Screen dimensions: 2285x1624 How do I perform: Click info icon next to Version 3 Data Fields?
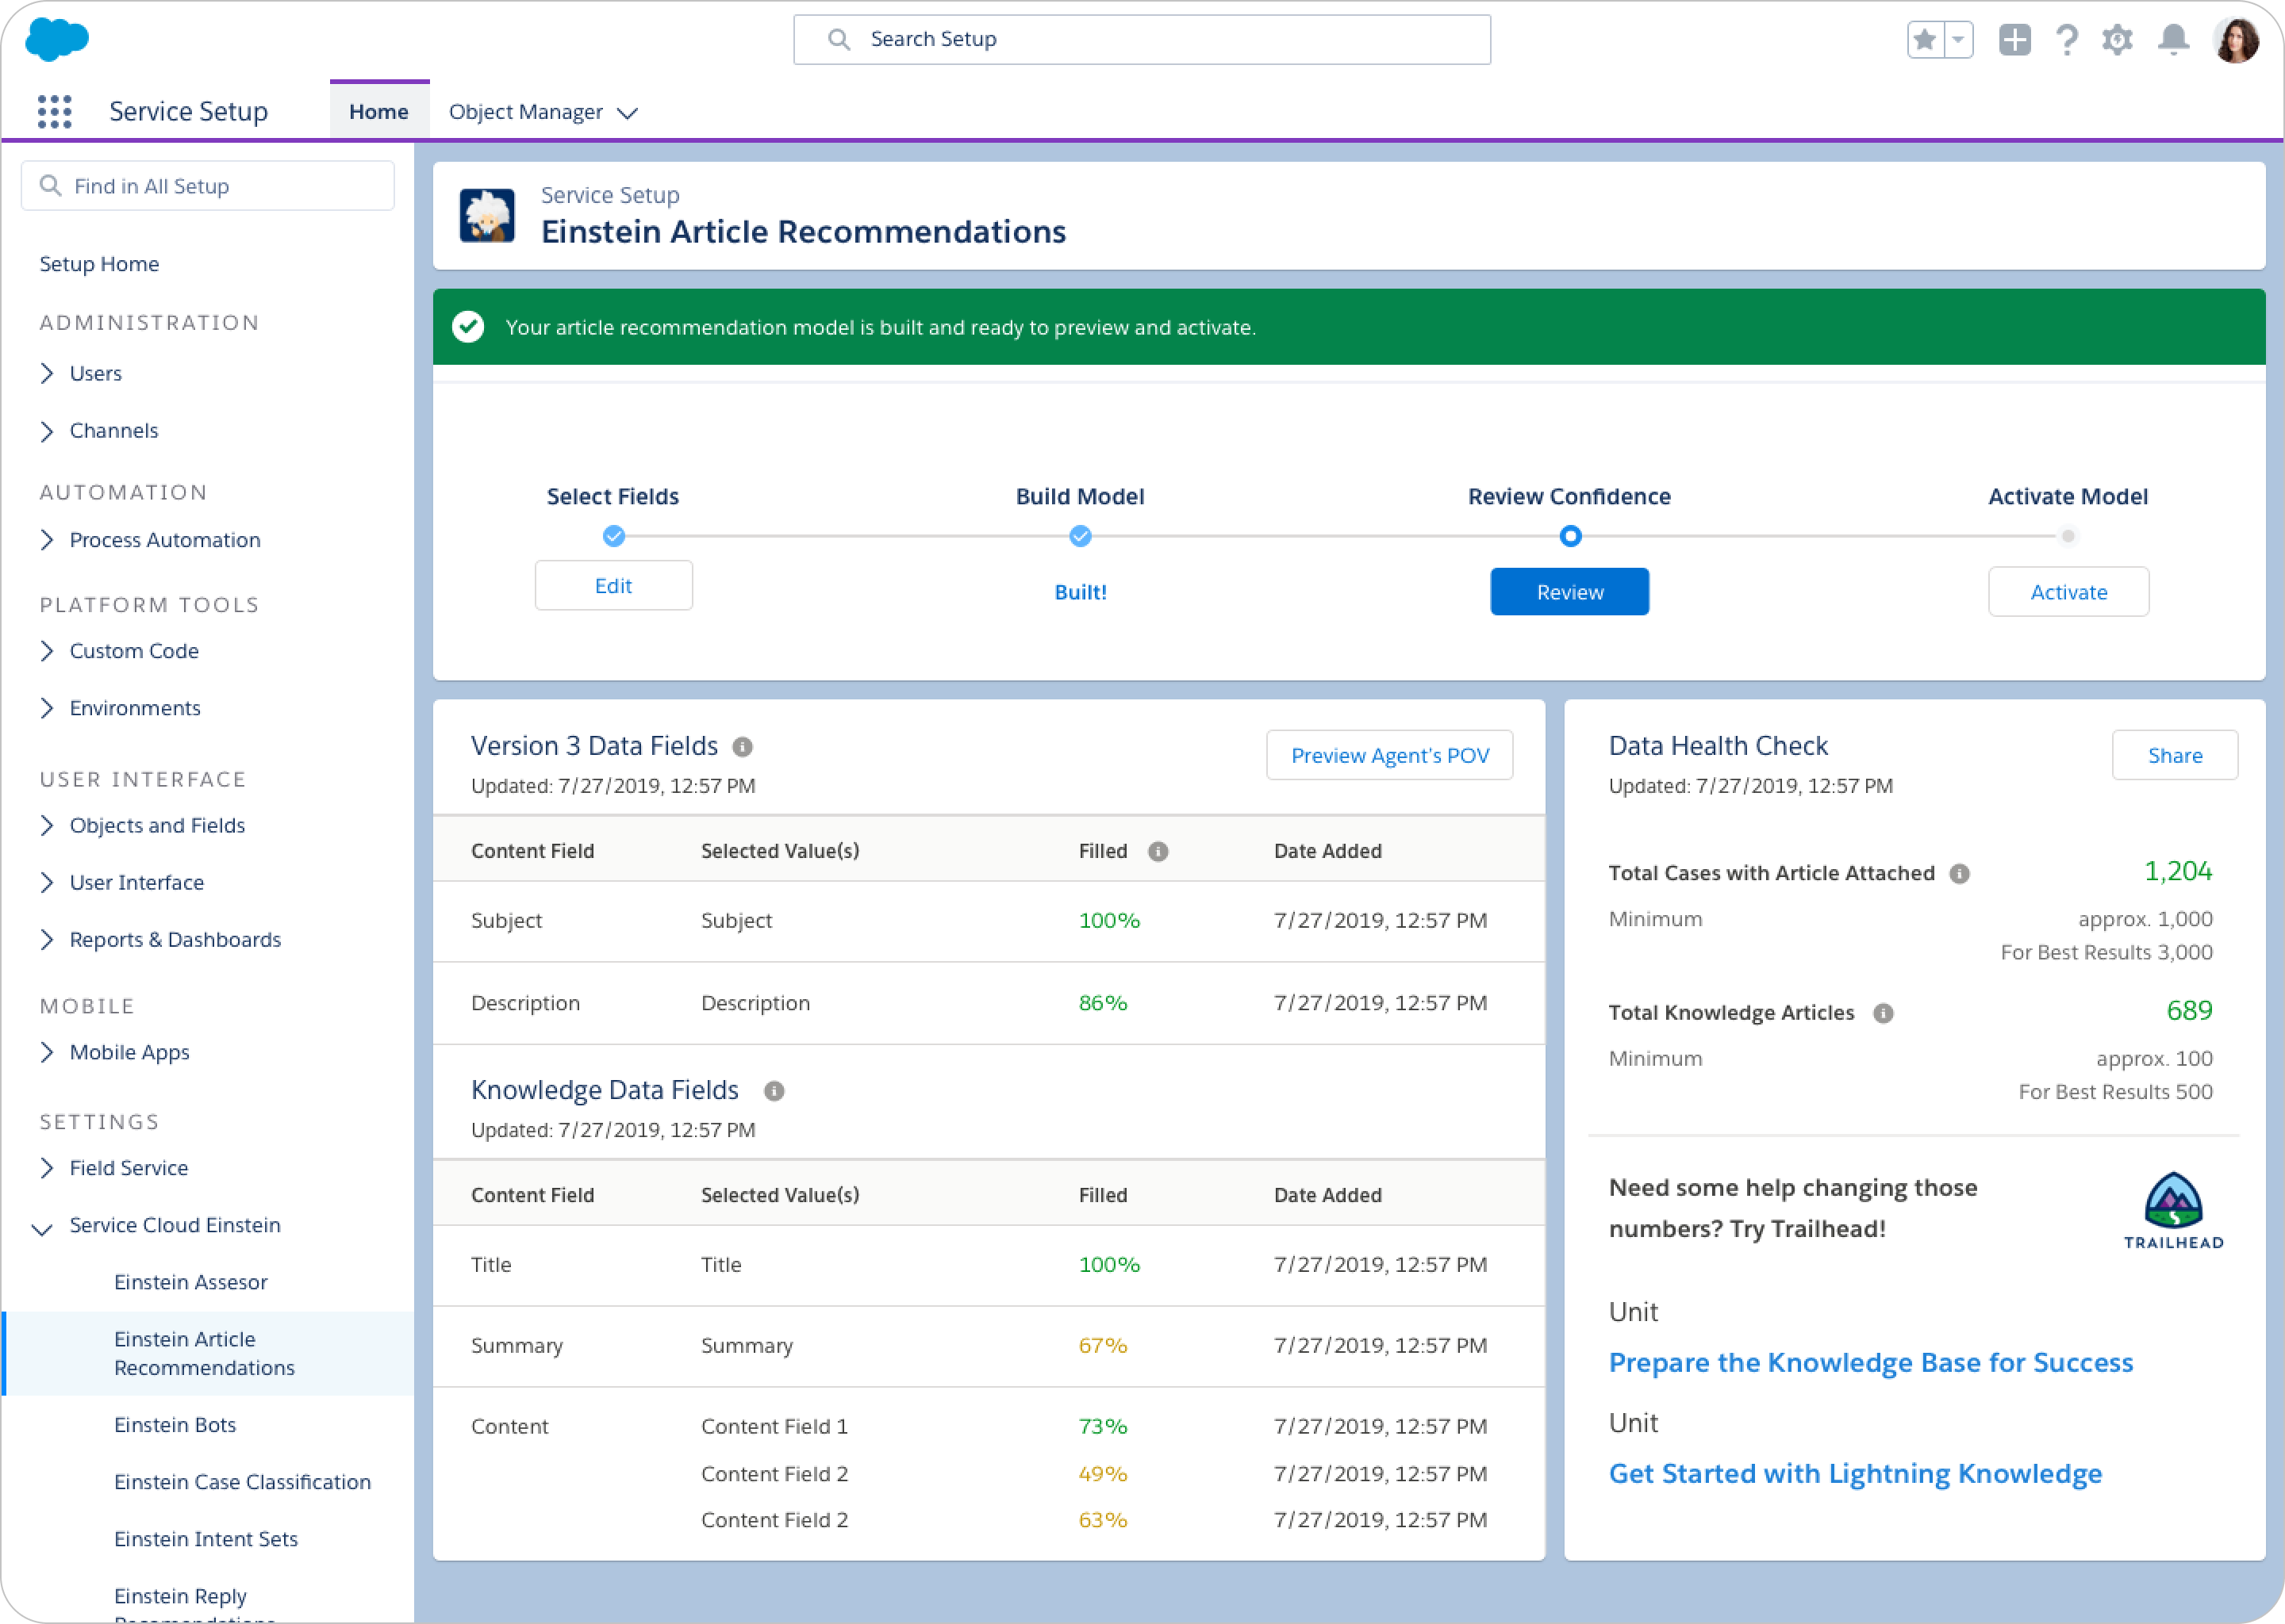743,747
